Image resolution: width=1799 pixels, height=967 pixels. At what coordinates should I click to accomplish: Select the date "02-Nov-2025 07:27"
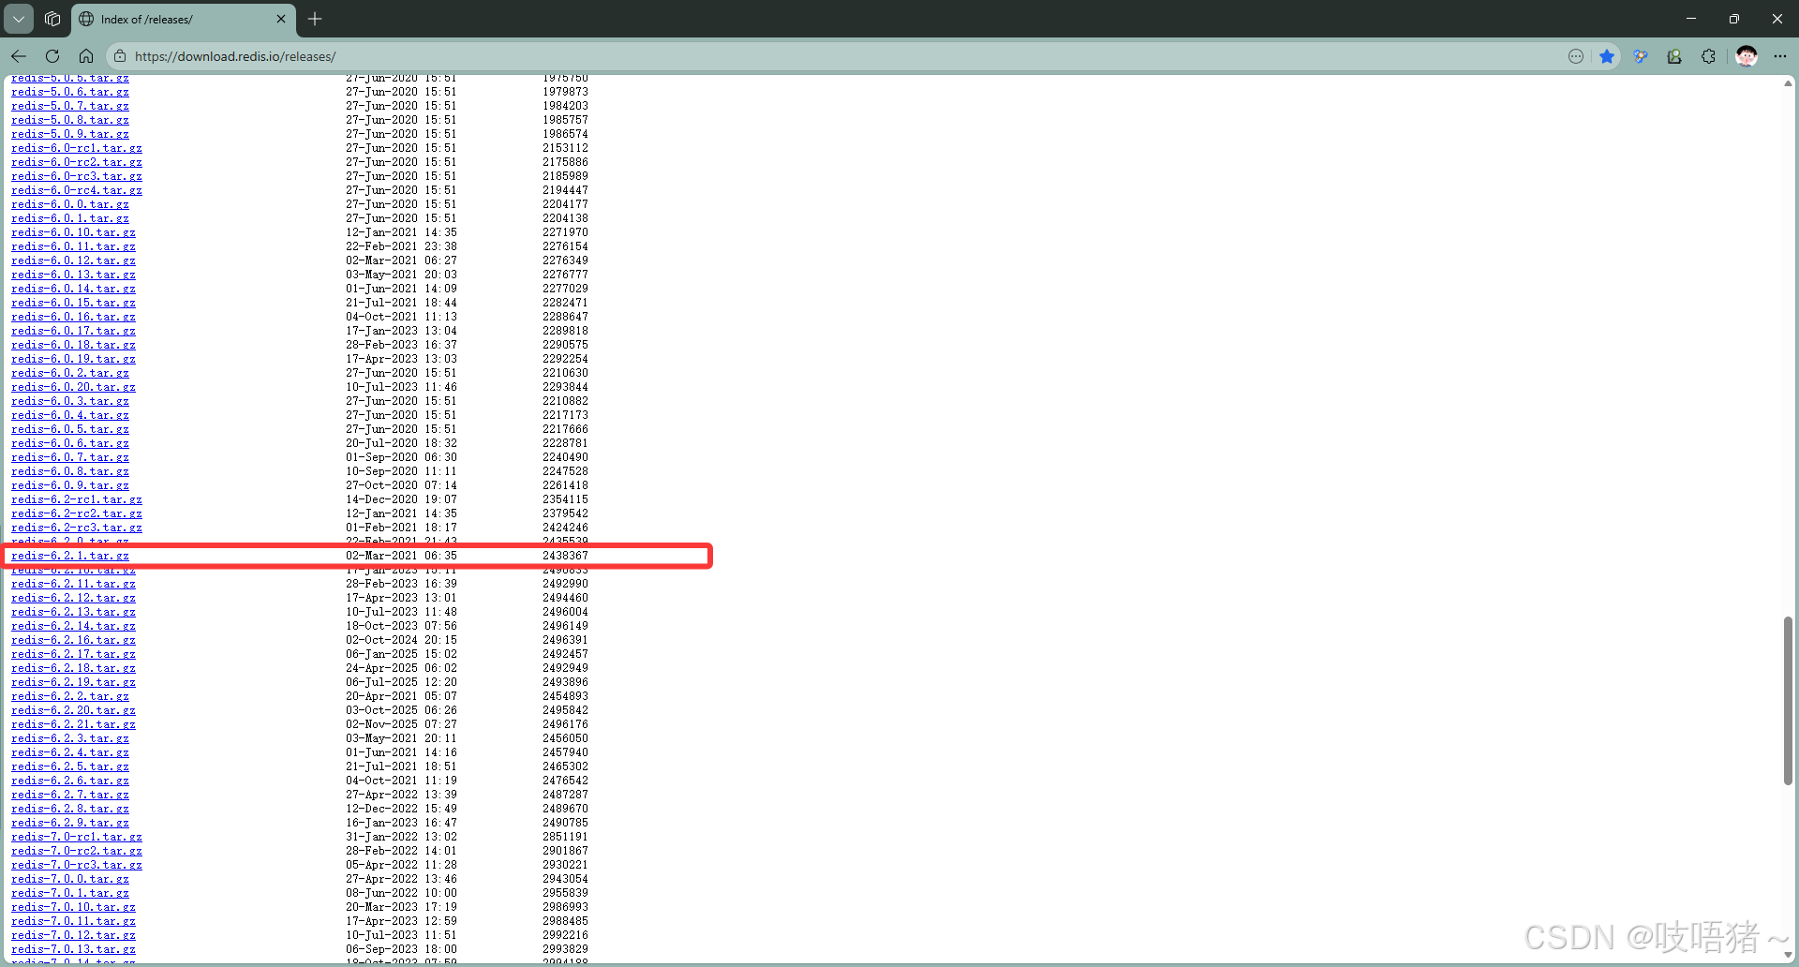coord(401,724)
